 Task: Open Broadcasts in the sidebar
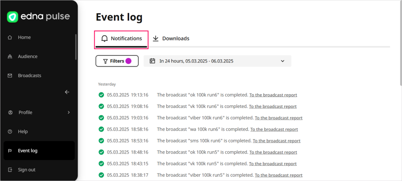point(29,75)
